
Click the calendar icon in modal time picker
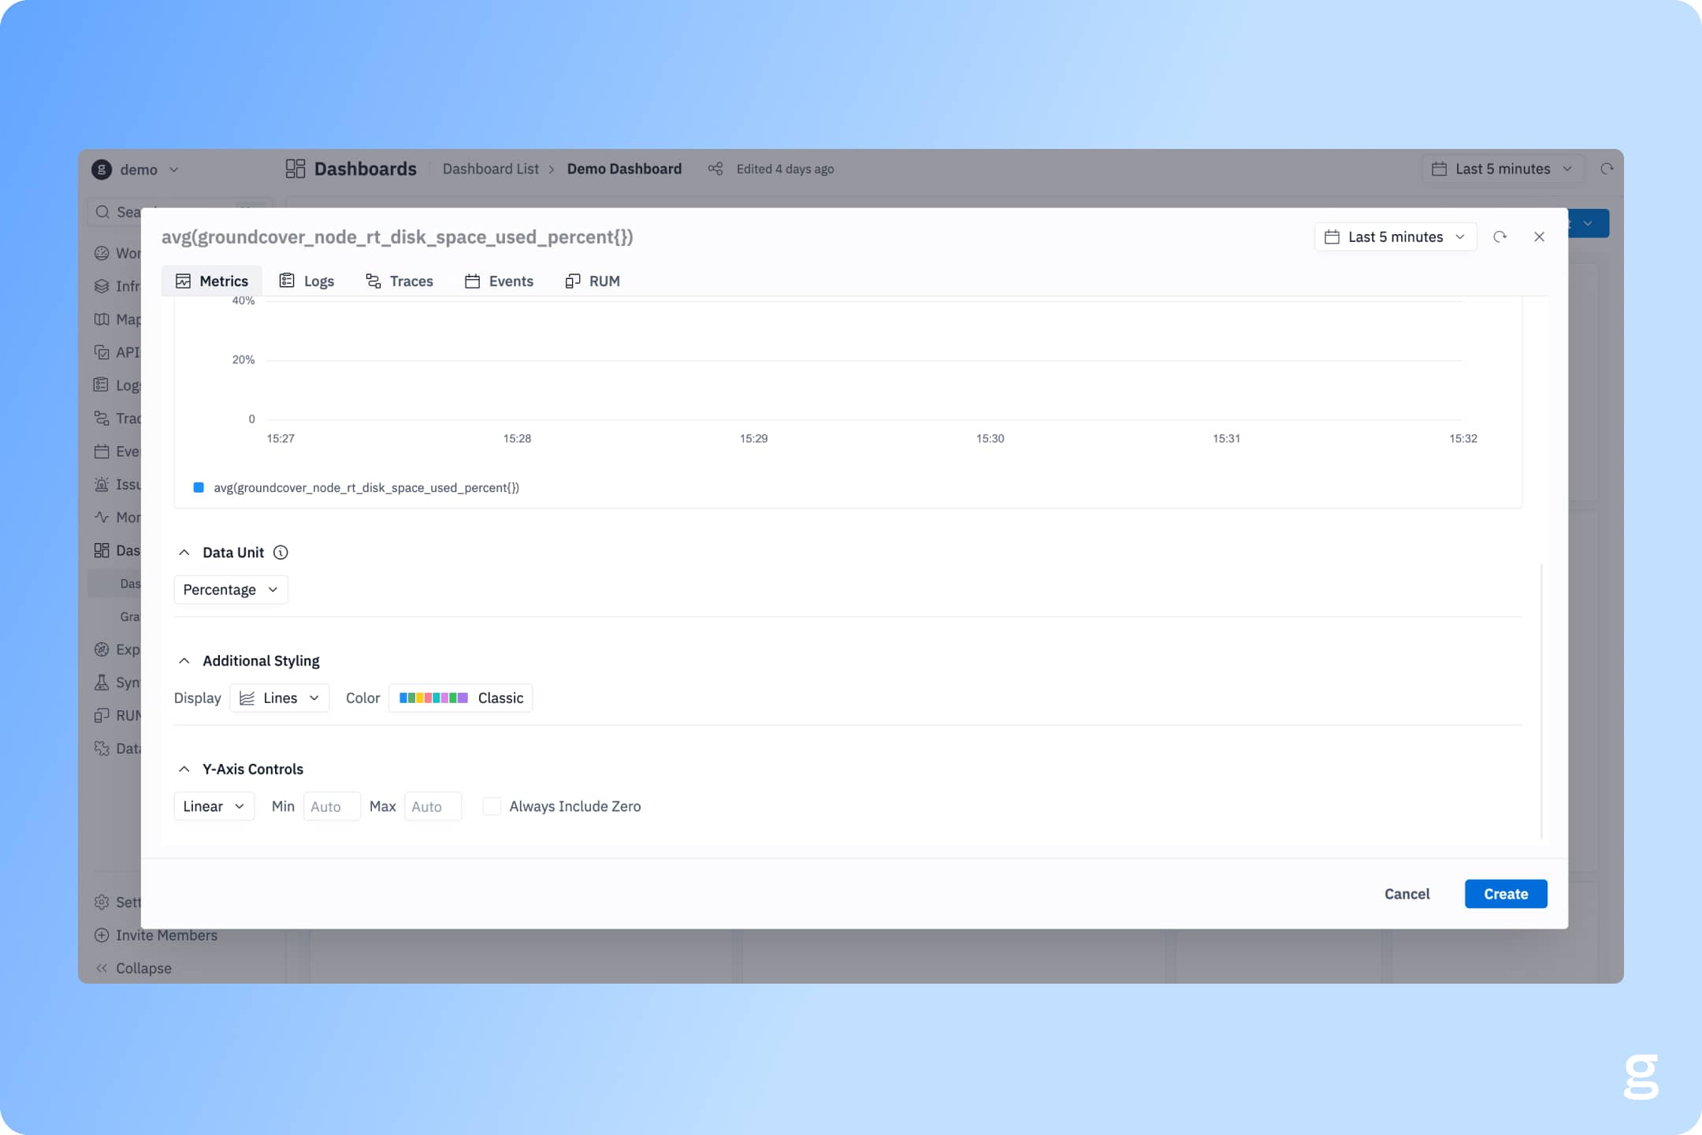[1332, 237]
